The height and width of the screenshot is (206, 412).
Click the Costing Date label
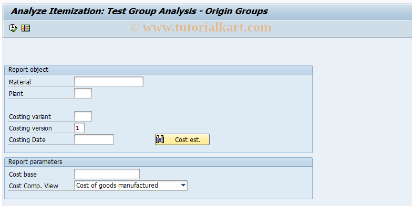(x=27, y=139)
